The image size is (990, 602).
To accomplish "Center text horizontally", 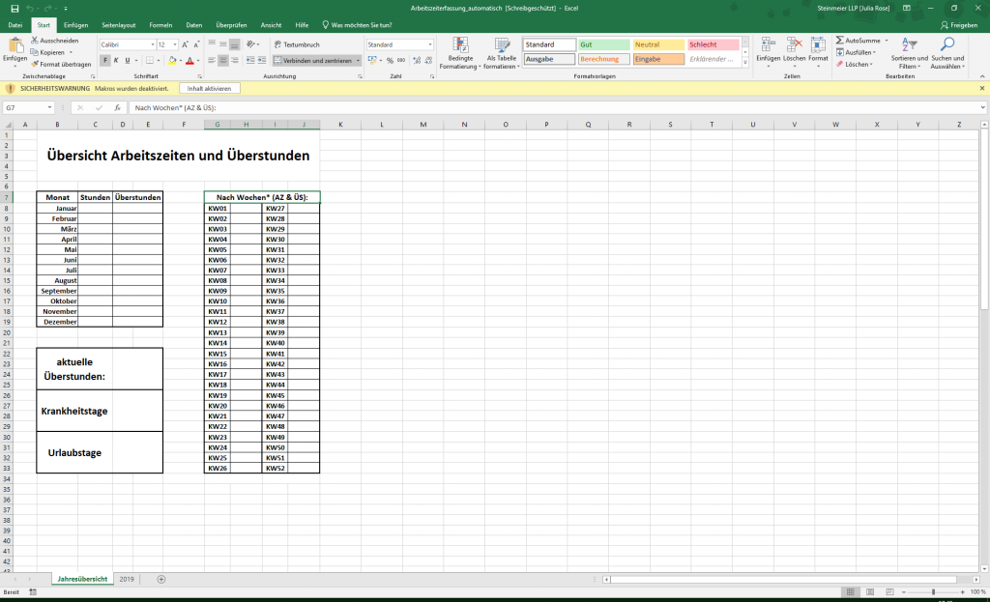I will click(x=223, y=61).
